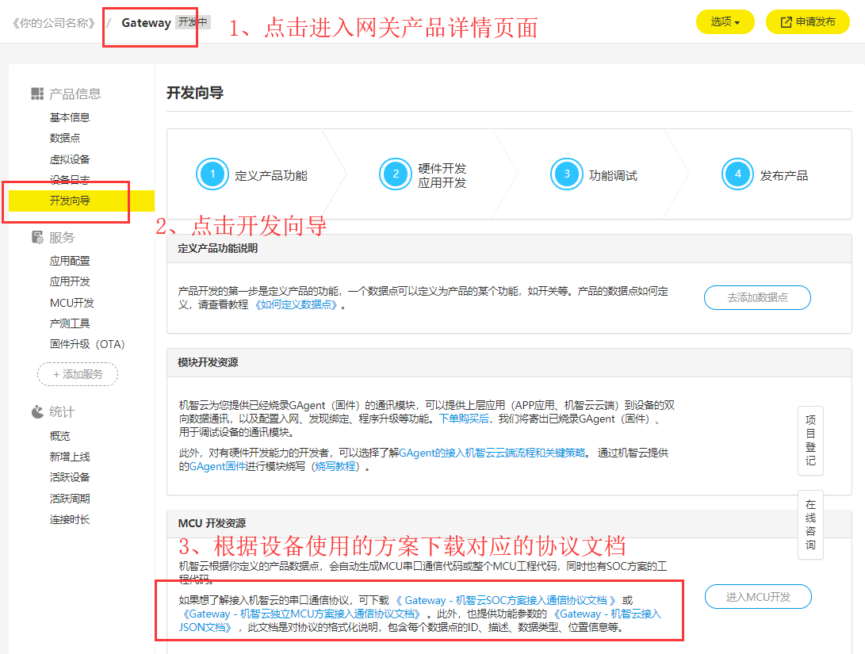The height and width of the screenshot is (654, 865).
Task: Open 数据点 from the sidebar
Action: point(64,138)
